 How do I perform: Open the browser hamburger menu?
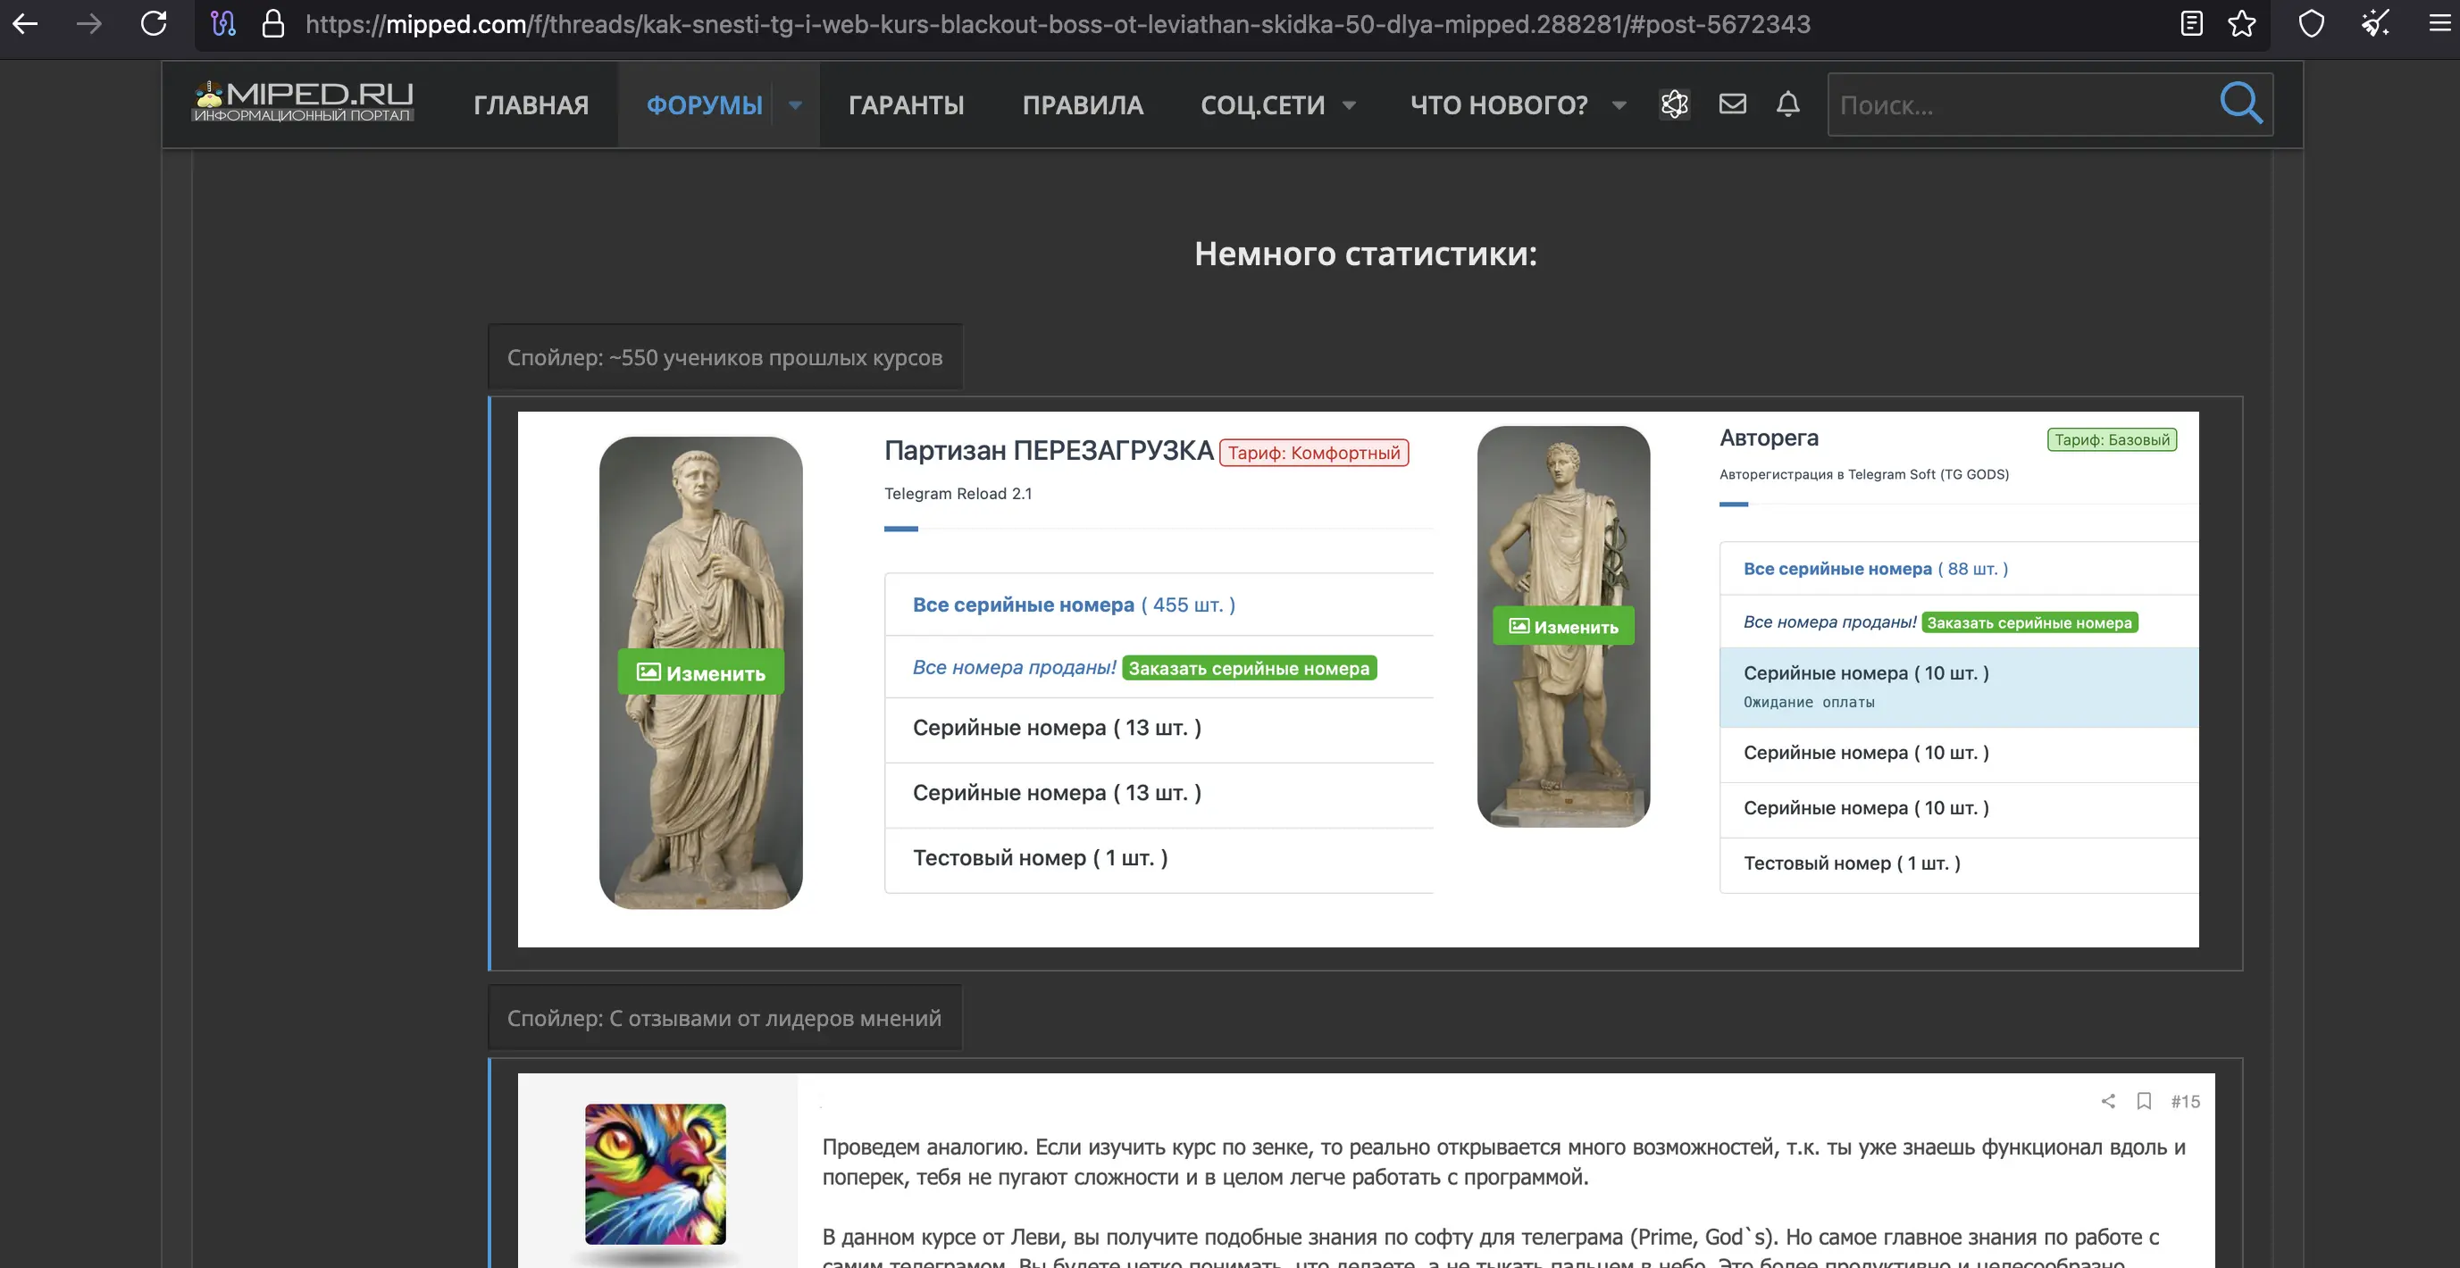tap(2441, 24)
